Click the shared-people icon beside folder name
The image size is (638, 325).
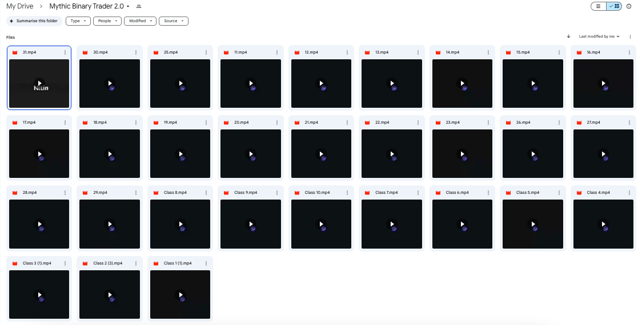(x=139, y=6)
